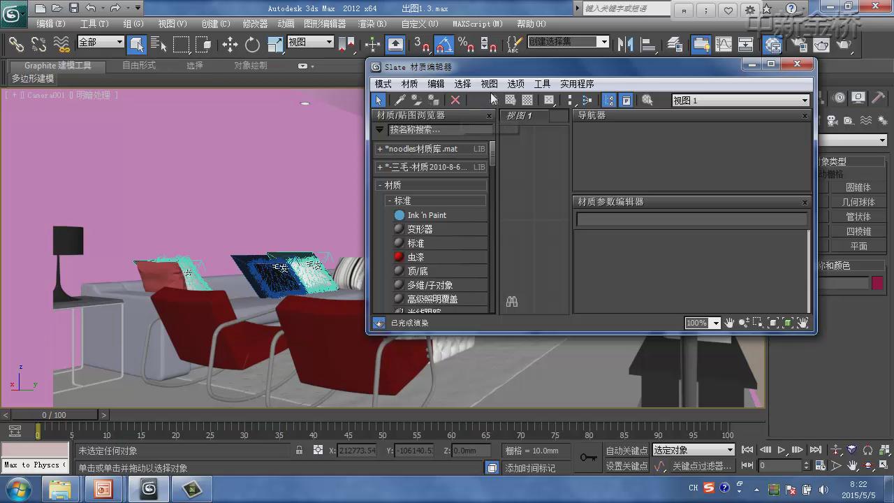The width and height of the screenshot is (894, 503).
Task: Toggle Angle Snap button
Action: 444,44
